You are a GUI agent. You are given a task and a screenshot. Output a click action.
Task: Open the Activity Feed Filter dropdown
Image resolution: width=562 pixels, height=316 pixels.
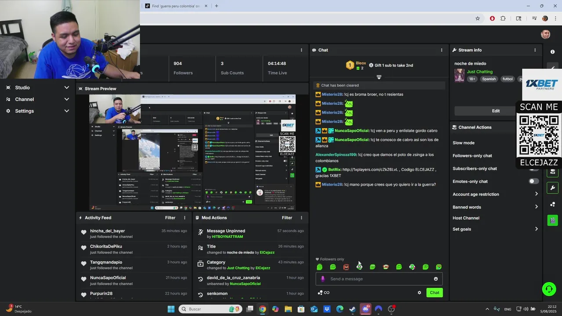click(170, 218)
